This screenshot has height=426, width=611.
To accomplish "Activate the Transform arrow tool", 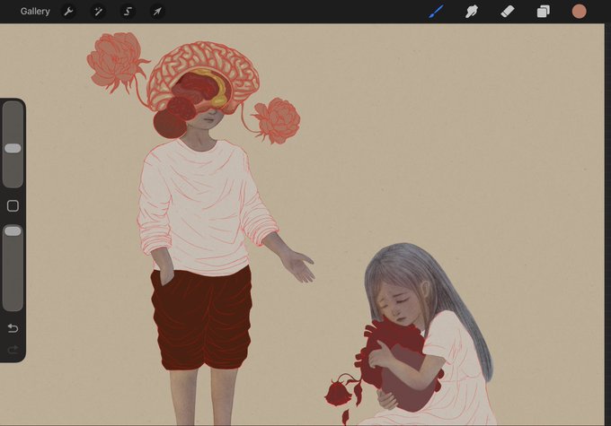I will click(x=157, y=12).
